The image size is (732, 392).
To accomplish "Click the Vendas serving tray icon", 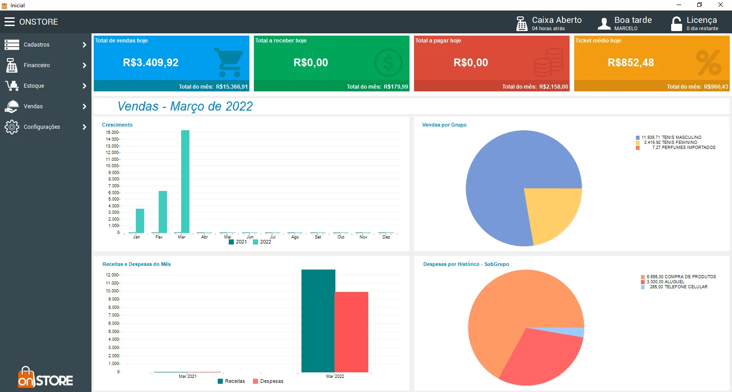I will coord(11,106).
